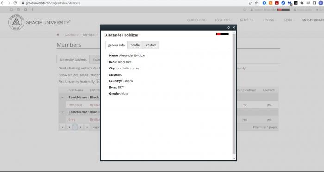Click the 'Rank: Black Belt' line
This screenshot has width=324, height=172.
(120, 62)
